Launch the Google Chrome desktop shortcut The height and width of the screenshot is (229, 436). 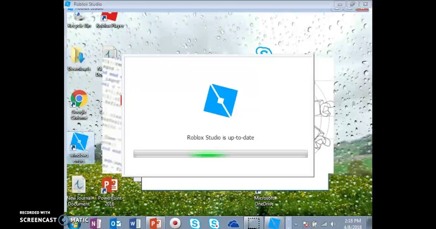[x=79, y=105]
